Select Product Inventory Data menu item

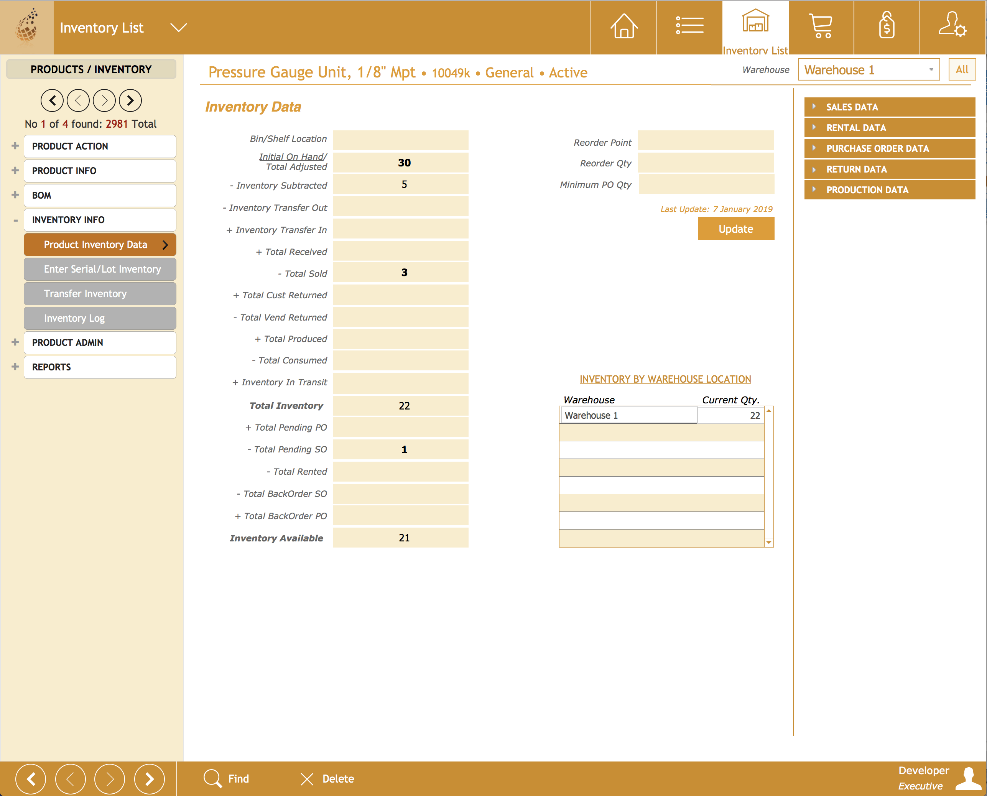click(x=100, y=244)
